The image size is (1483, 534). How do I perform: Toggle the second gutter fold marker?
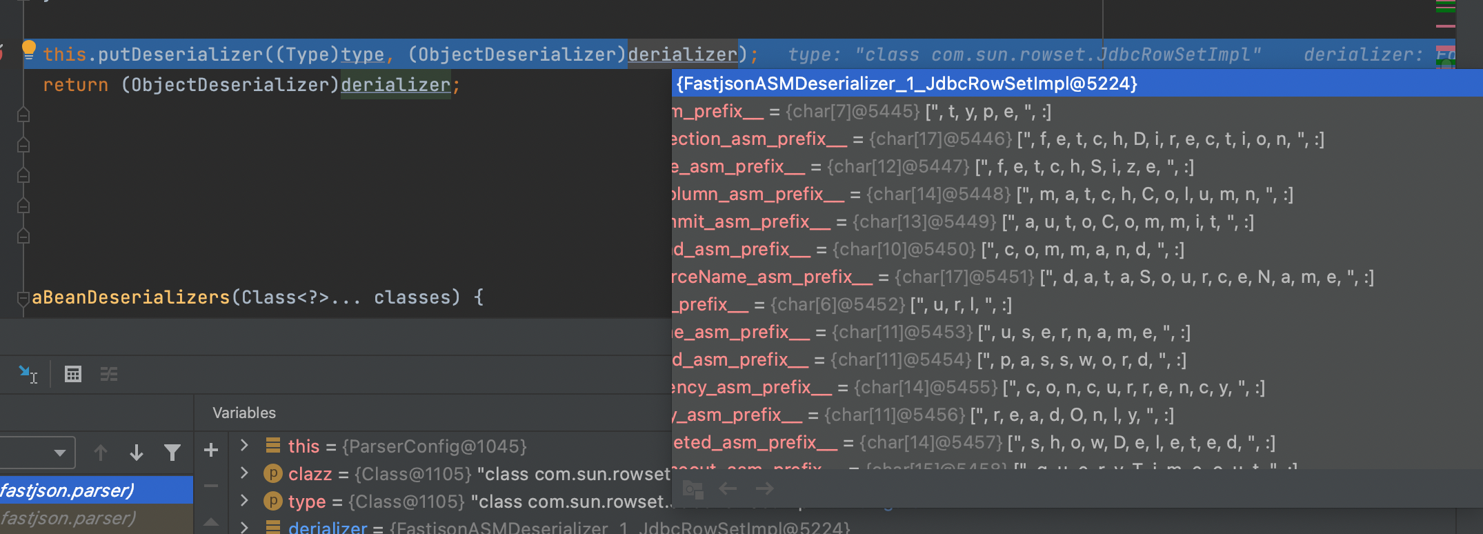click(23, 145)
